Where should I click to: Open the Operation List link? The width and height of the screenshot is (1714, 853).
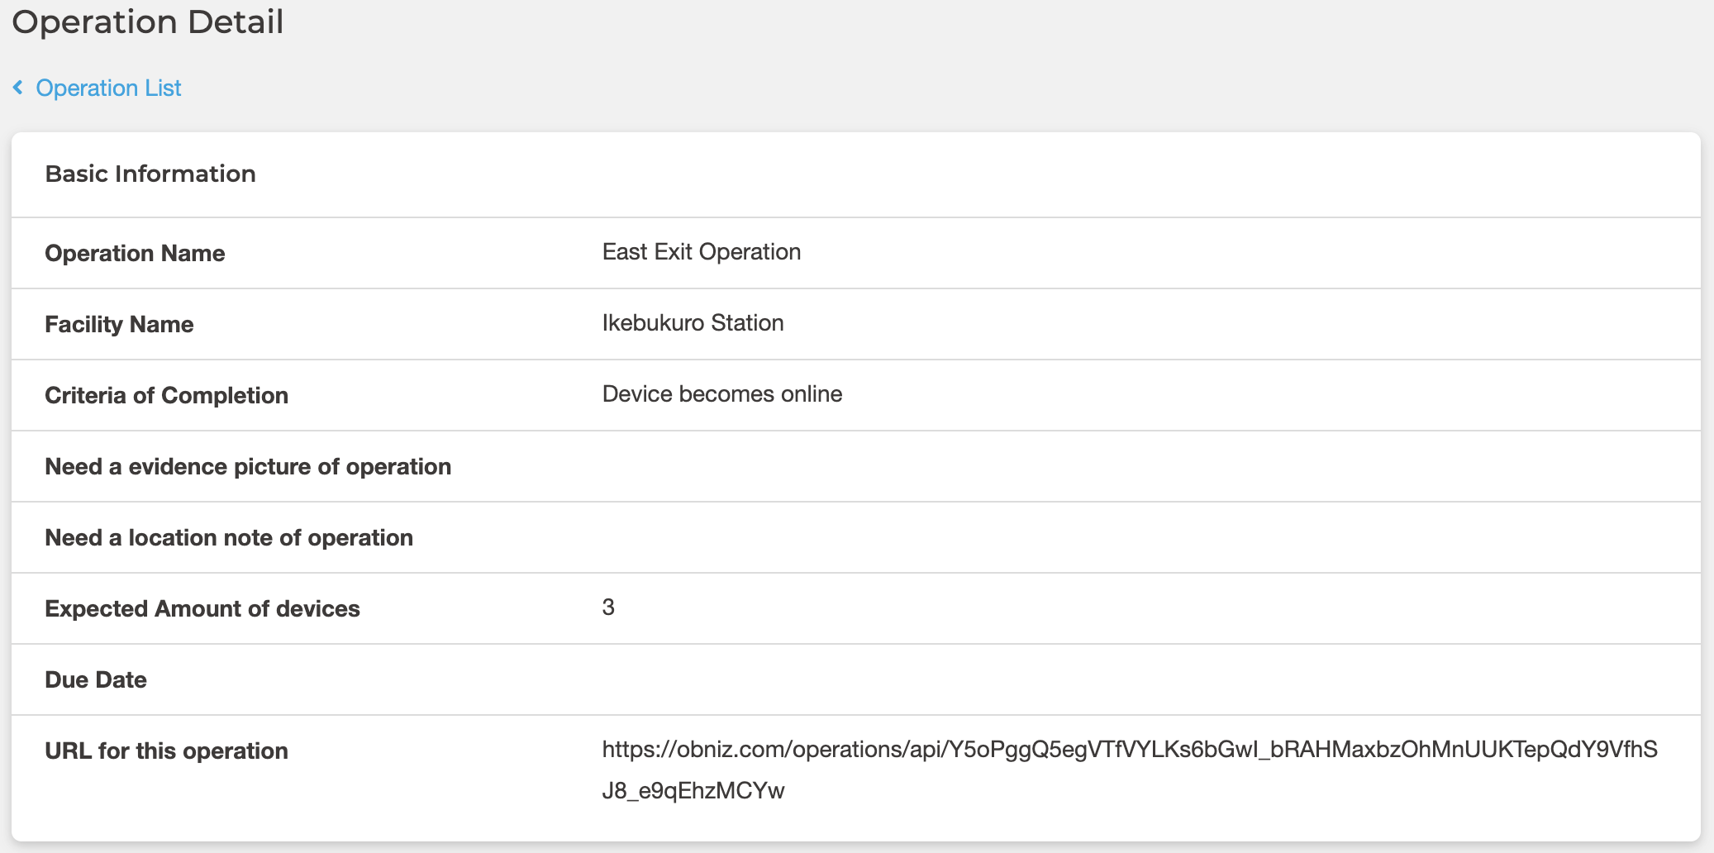pyautogui.click(x=108, y=88)
